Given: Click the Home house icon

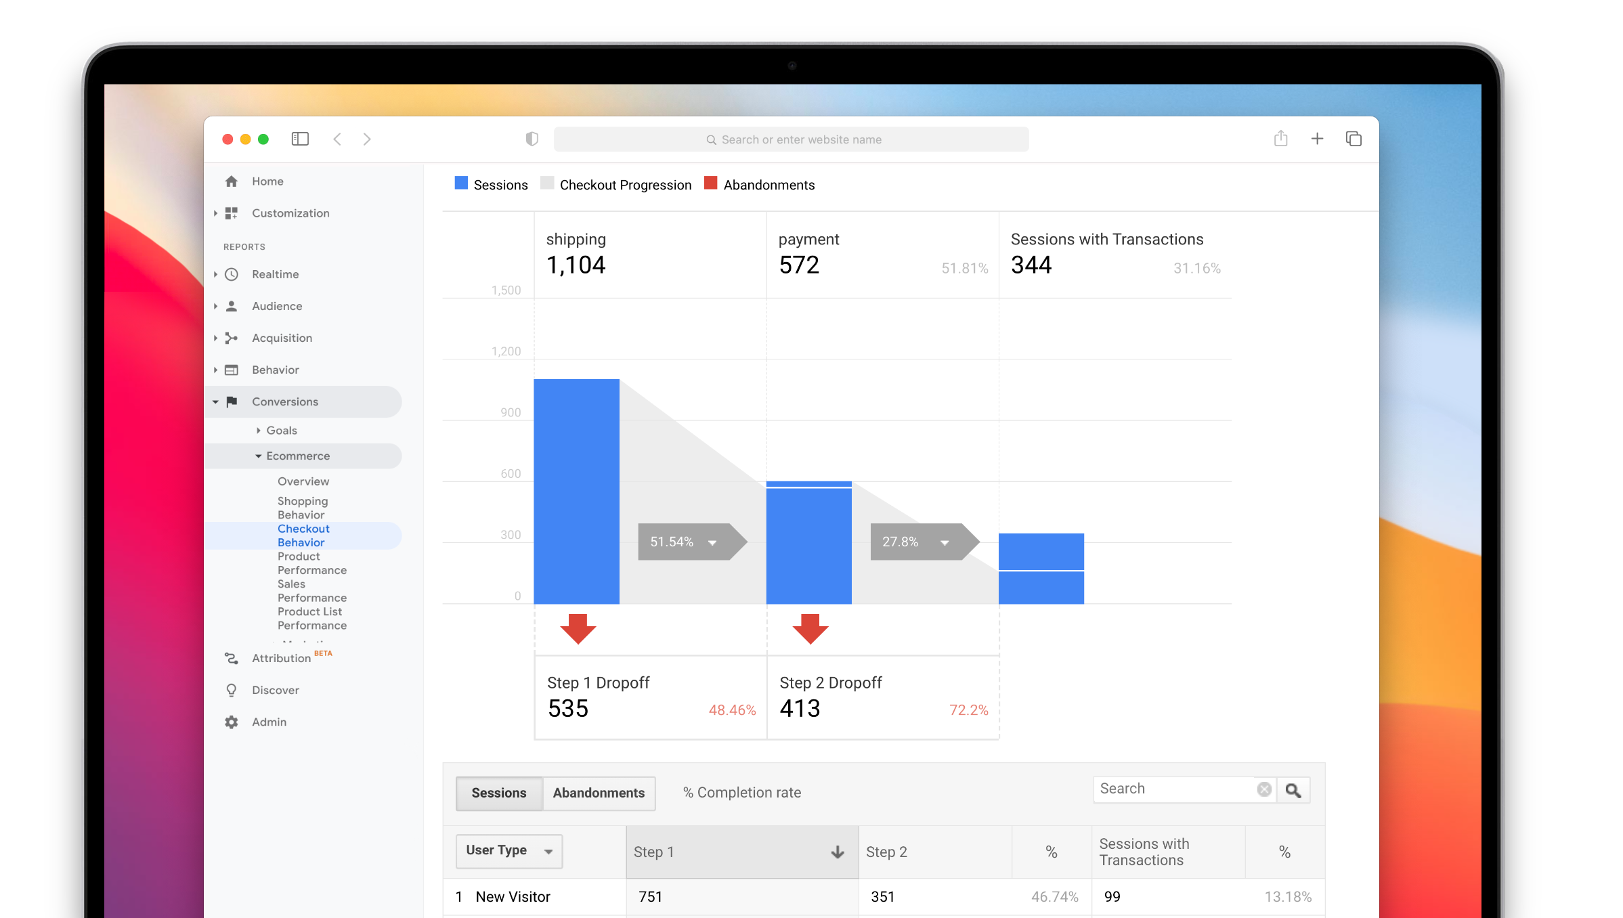Looking at the screenshot, I should [232, 181].
